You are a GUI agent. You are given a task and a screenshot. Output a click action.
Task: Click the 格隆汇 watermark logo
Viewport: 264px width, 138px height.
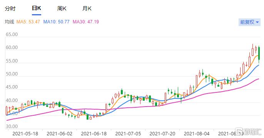248,131
